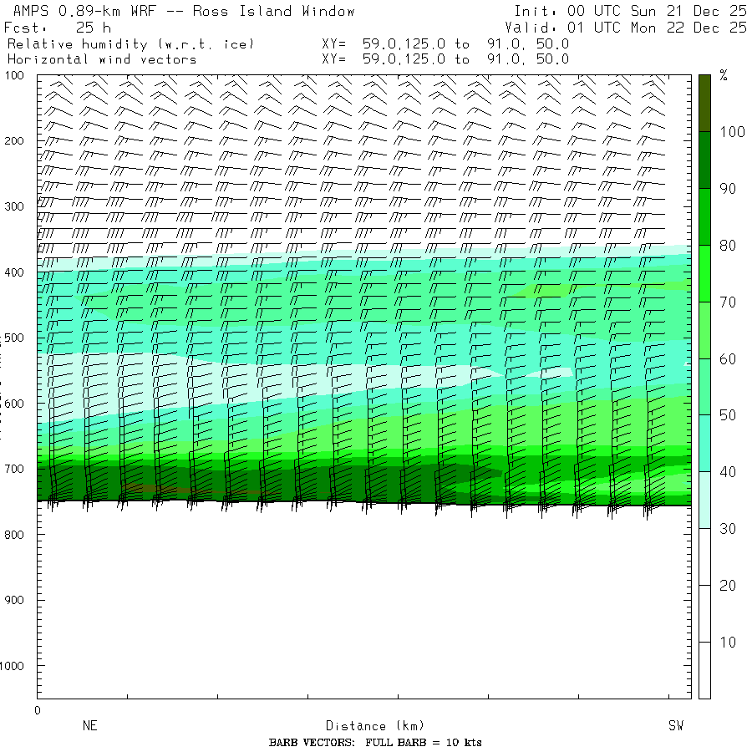
Task: Click the color bar label 90
Action: 728,189
